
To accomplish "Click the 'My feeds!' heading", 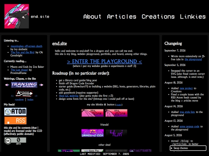I will coord(9,104).
